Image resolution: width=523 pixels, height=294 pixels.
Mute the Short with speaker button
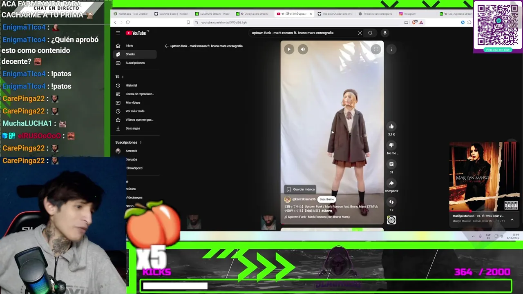[x=303, y=49]
